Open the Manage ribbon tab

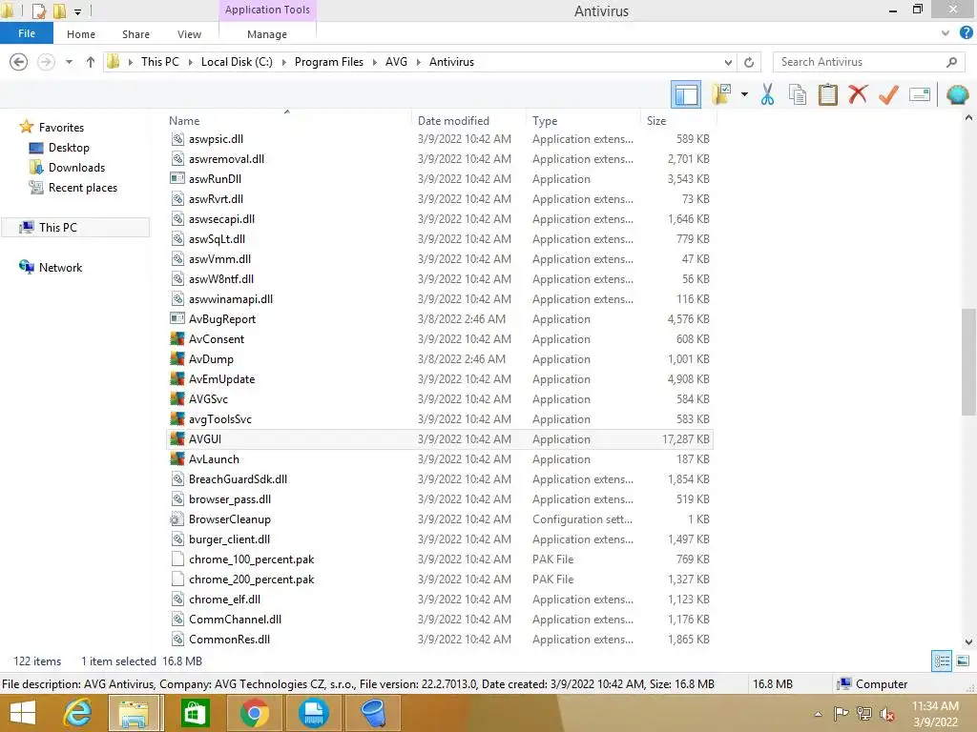[x=267, y=34]
